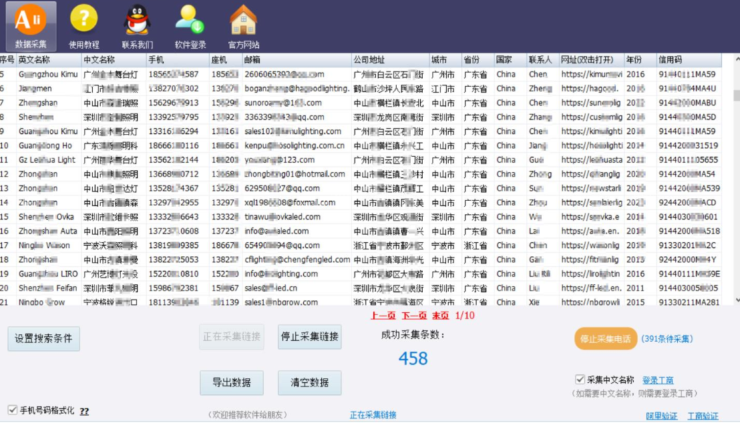Click the 邮箱 column header
740x423 pixels.
pyautogui.click(x=297, y=60)
